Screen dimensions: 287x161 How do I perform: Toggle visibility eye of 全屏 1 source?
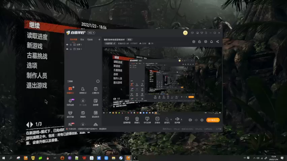(67, 44)
